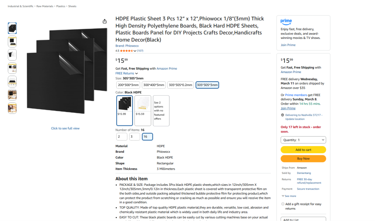Viewport: 375px width, 221px height.
Task: Select the first product thumbnail image
Action: point(12,28)
